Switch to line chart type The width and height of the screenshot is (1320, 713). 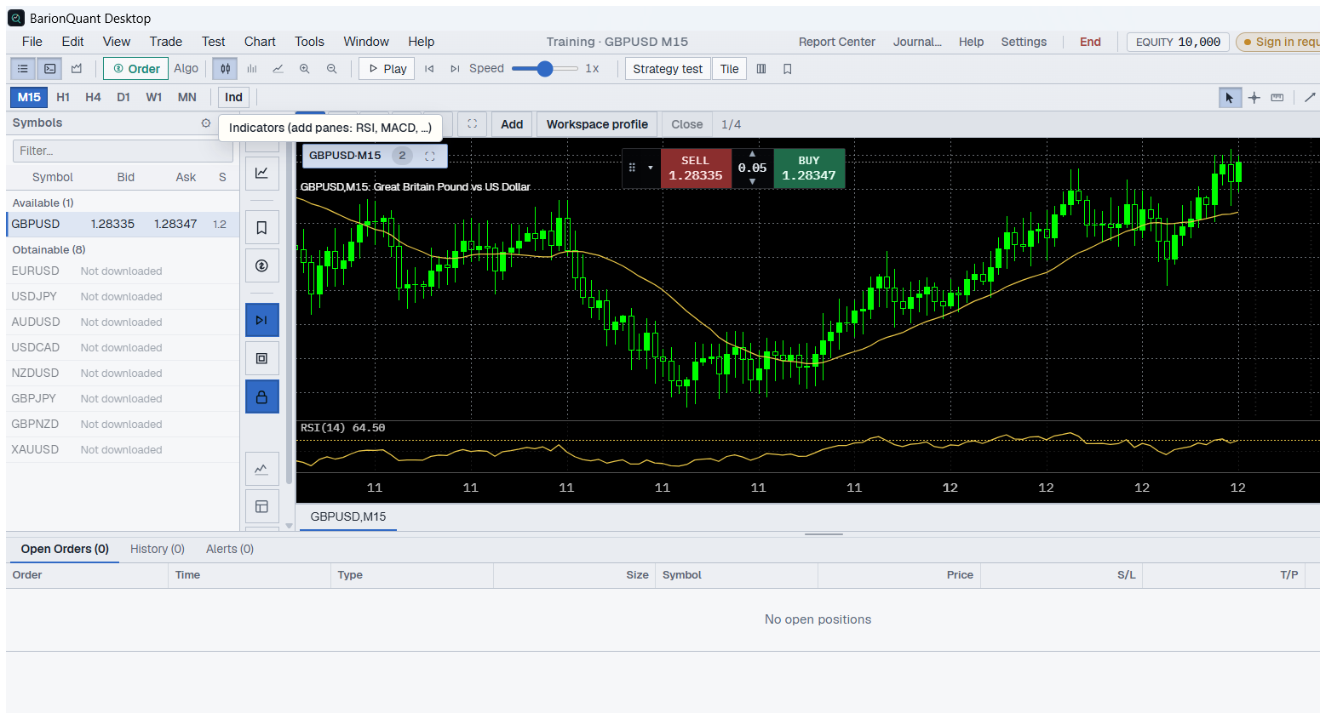[278, 69]
